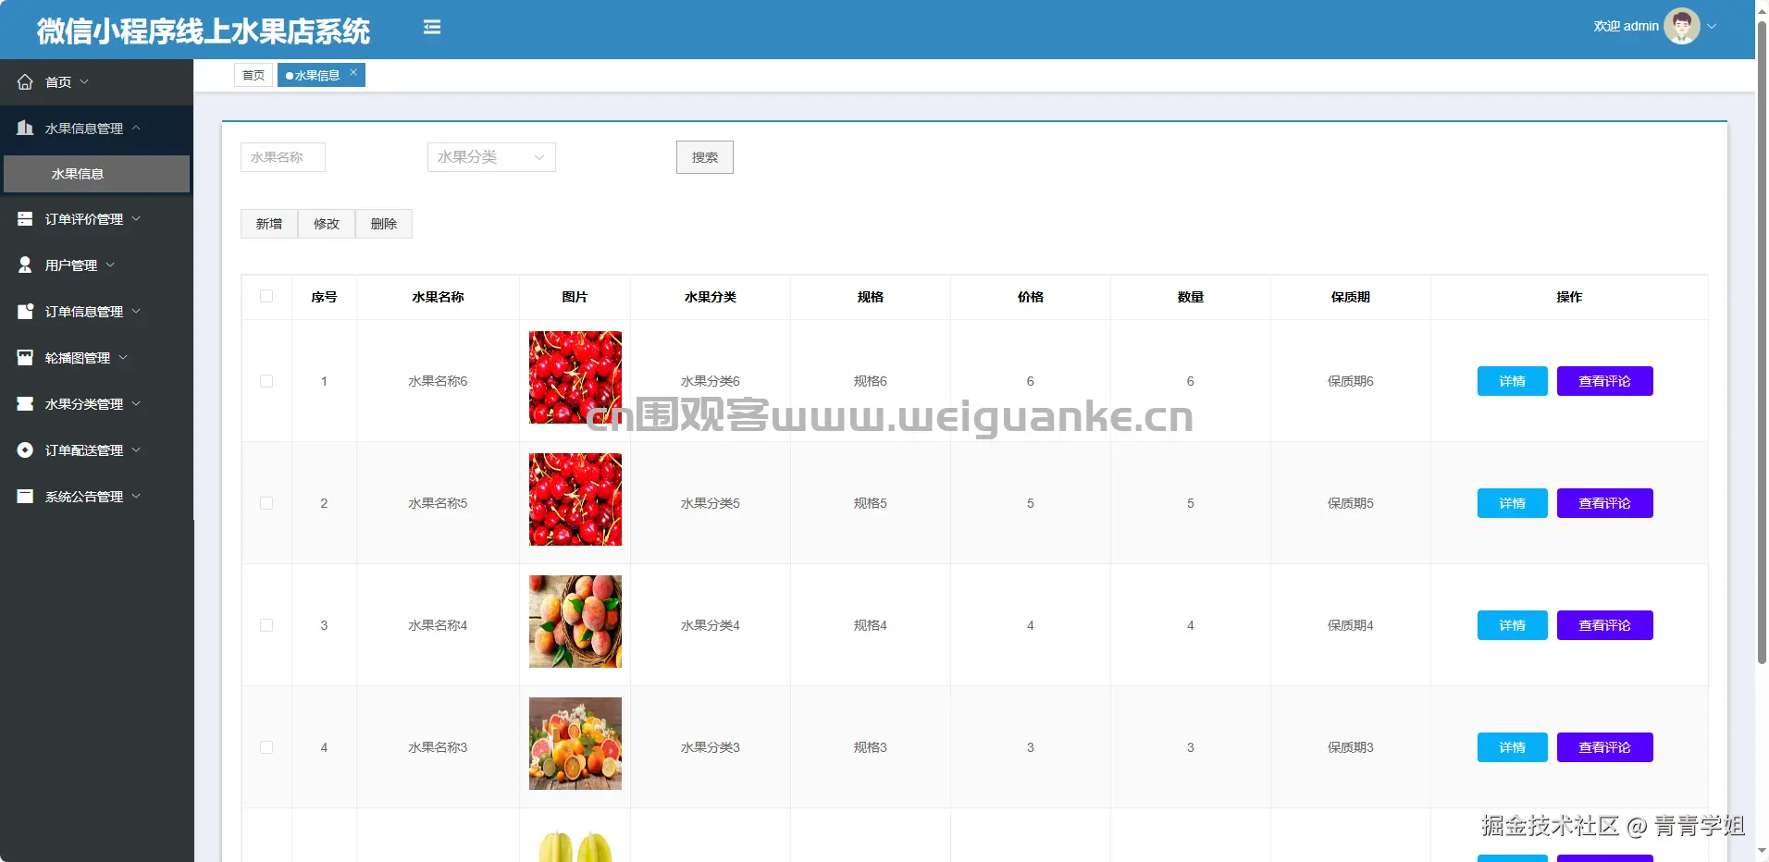This screenshot has width=1769, height=862.
Task: Check the box for row 水果名称6
Action: 266,381
